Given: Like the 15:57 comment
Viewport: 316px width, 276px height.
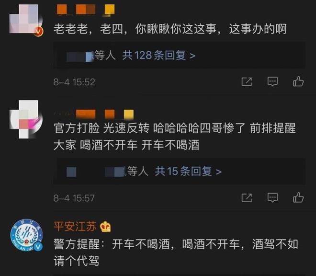Looking at the screenshot, I should 298,197.
